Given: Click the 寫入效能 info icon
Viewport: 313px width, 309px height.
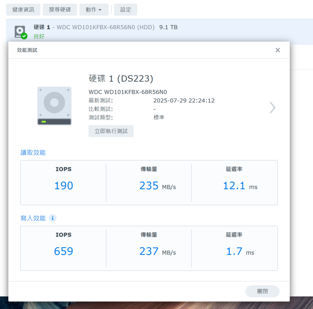Looking at the screenshot, I should (x=53, y=218).
